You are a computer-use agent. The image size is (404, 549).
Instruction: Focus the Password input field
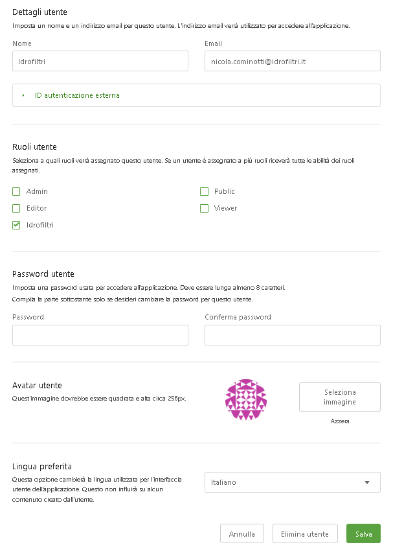(x=100, y=335)
